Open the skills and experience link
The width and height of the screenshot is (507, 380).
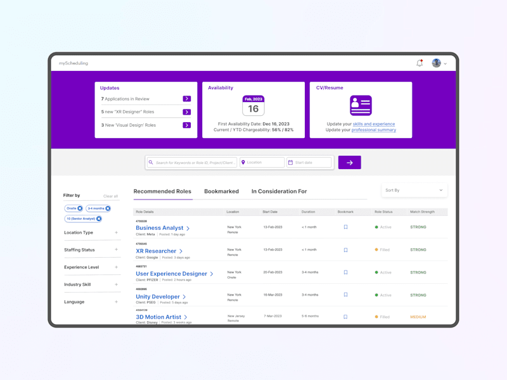click(x=374, y=123)
